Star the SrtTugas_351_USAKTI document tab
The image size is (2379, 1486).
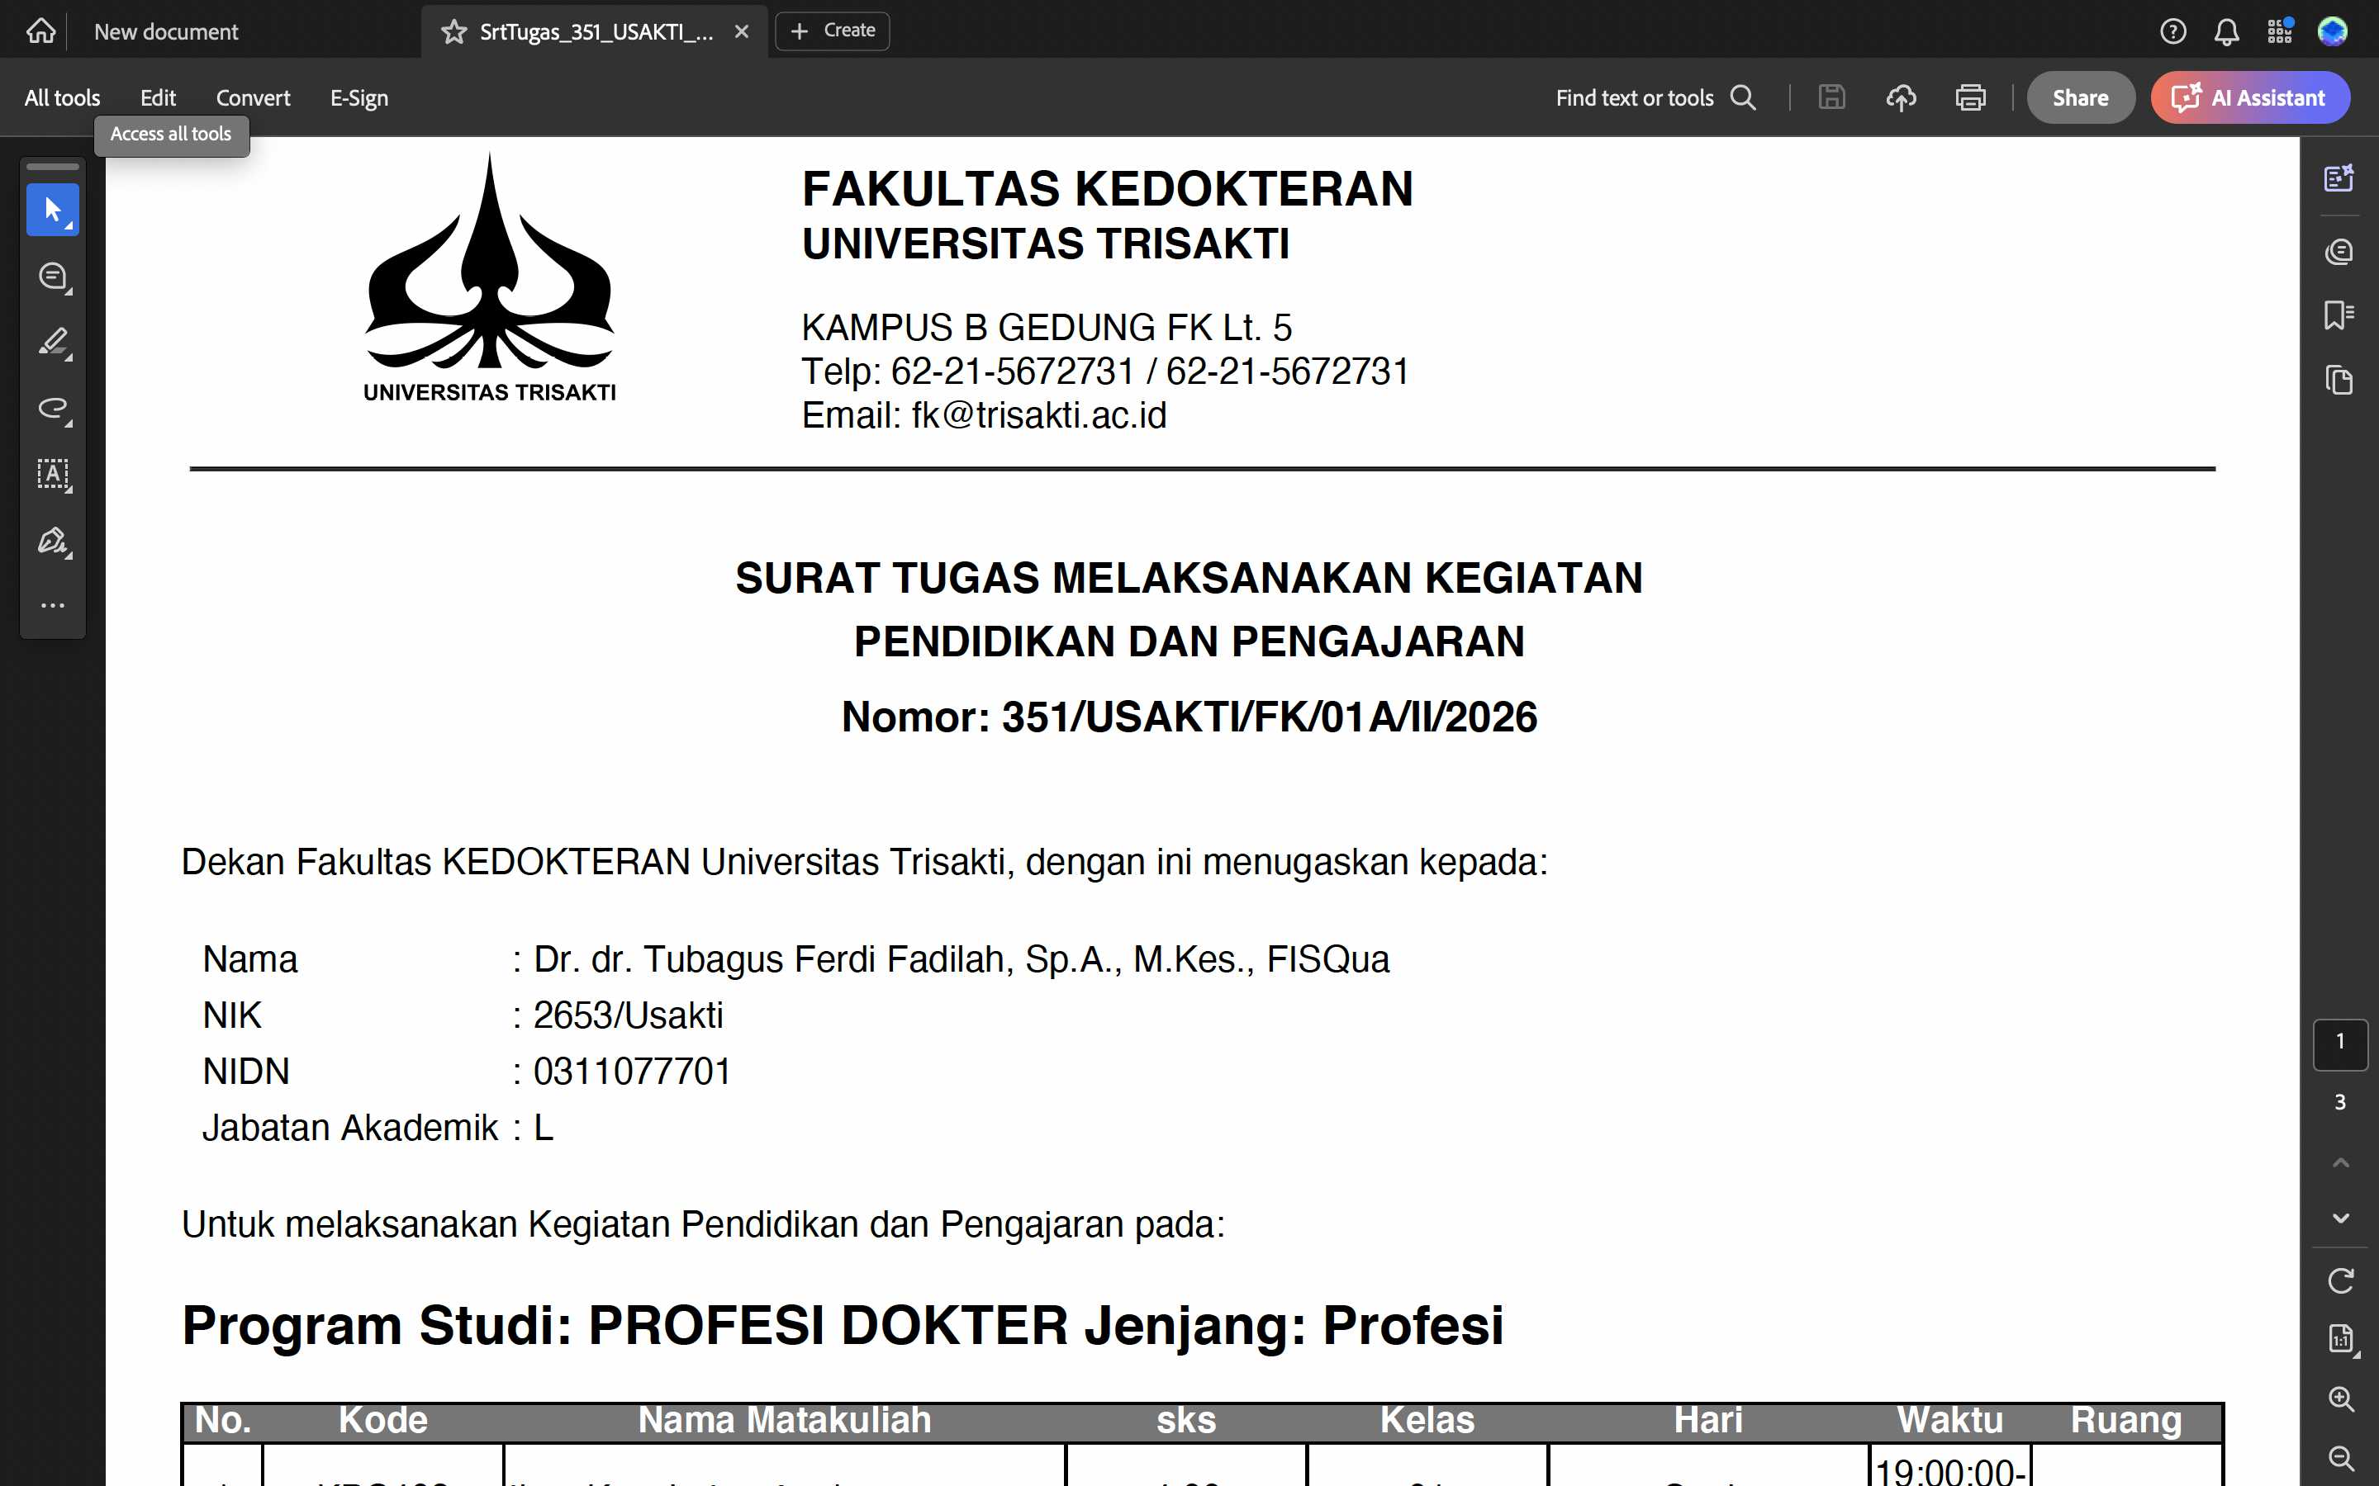[x=453, y=31]
